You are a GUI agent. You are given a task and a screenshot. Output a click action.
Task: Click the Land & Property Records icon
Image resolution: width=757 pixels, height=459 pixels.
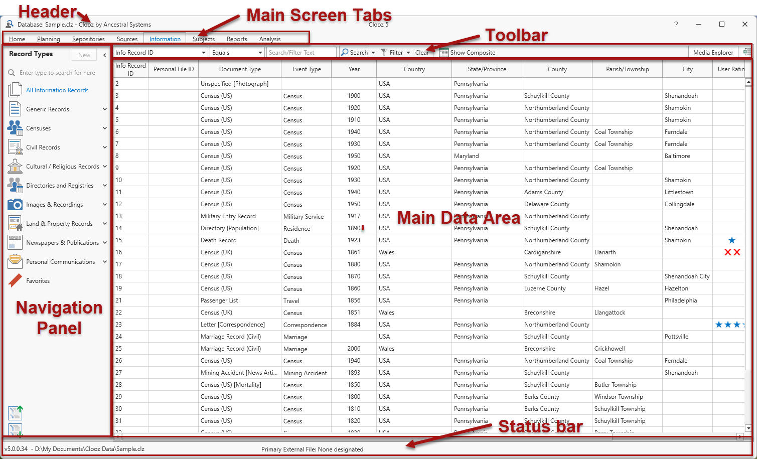(x=15, y=224)
